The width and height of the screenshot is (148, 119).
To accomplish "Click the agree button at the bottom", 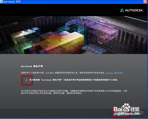I will [121, 113].
